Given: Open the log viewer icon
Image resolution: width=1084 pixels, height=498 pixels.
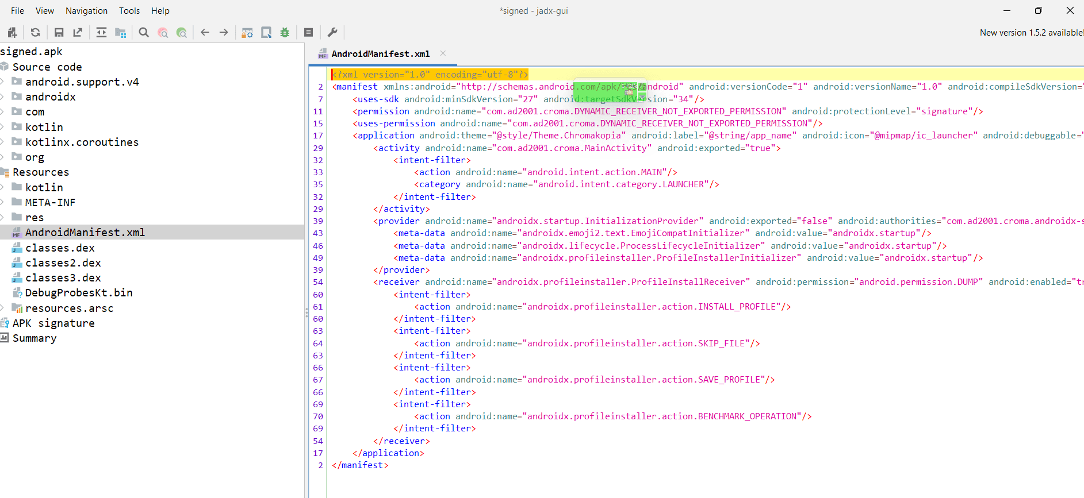Looking at the screenshot, I should (308, 33).
